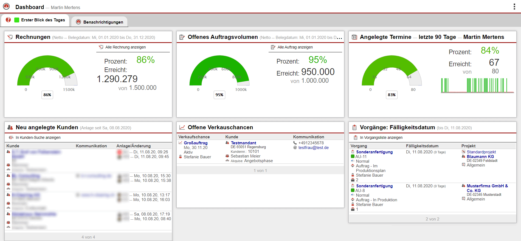The image size is (521, 241).
Task: Open the three-dot menu at top right
Action: tap(514, 7)
